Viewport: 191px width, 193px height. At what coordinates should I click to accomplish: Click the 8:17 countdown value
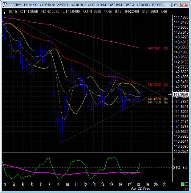click(x=118, y=11)
